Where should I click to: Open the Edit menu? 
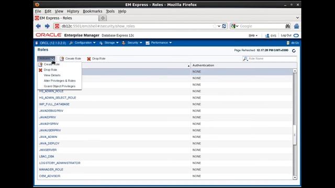(48, 11)
